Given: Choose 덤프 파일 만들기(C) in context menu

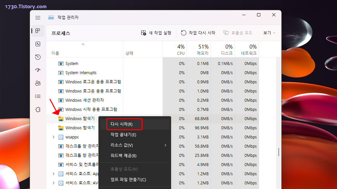Looking at the screenshot, I should click(135, 179).
